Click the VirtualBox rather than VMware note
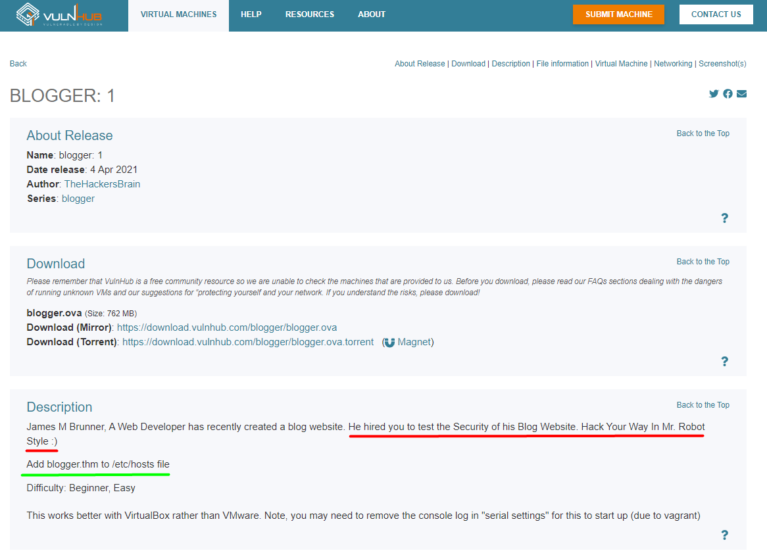 pos(364,516)
